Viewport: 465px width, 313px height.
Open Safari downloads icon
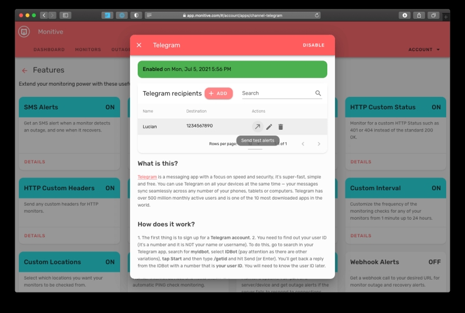(x=405, y=15)
